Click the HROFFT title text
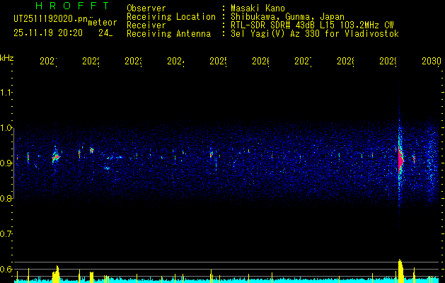Screen dimensions: 445x283 pos(73,6)
